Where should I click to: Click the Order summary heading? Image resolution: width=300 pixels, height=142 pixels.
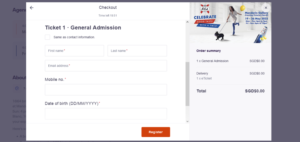209,51
